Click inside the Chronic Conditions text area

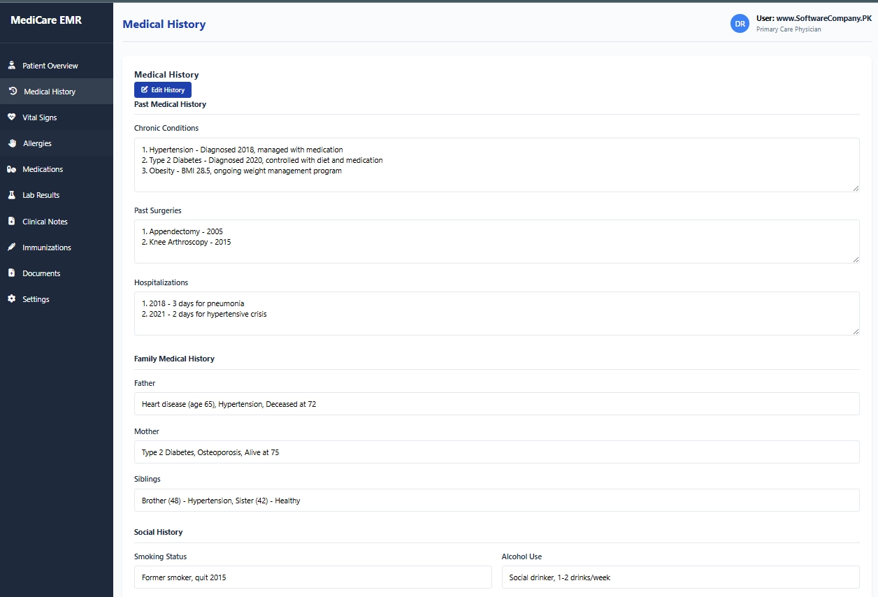(x=496, y=164)
